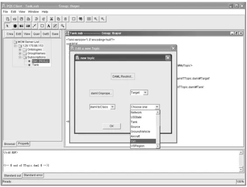Choose Source from the list
This screenshot has height=187, width=247.
(x=143, y=127)
